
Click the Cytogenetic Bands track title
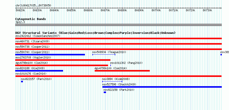[x=31, y=19]
